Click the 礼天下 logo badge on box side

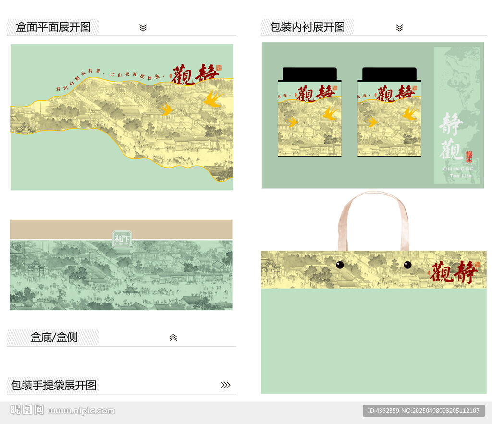point(122,239)
